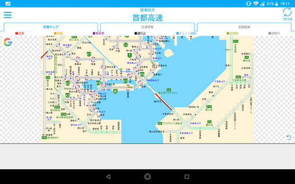
Task: Tap the E84 badge beside 新湘南BP
Action: coord(44,138)
